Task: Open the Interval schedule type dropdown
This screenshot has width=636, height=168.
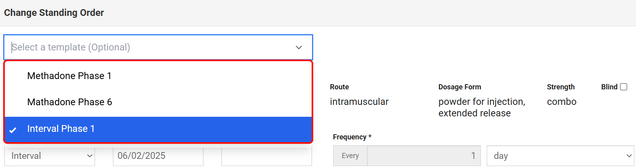Action: pos(50,156)
